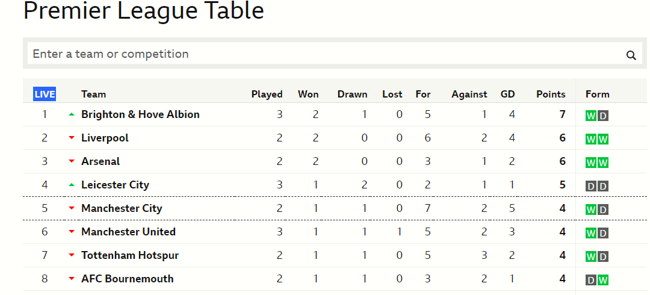Viewport: 650px width, 295px height.
Task: Click Brighton's green W form badge
Action: [591, 116]
